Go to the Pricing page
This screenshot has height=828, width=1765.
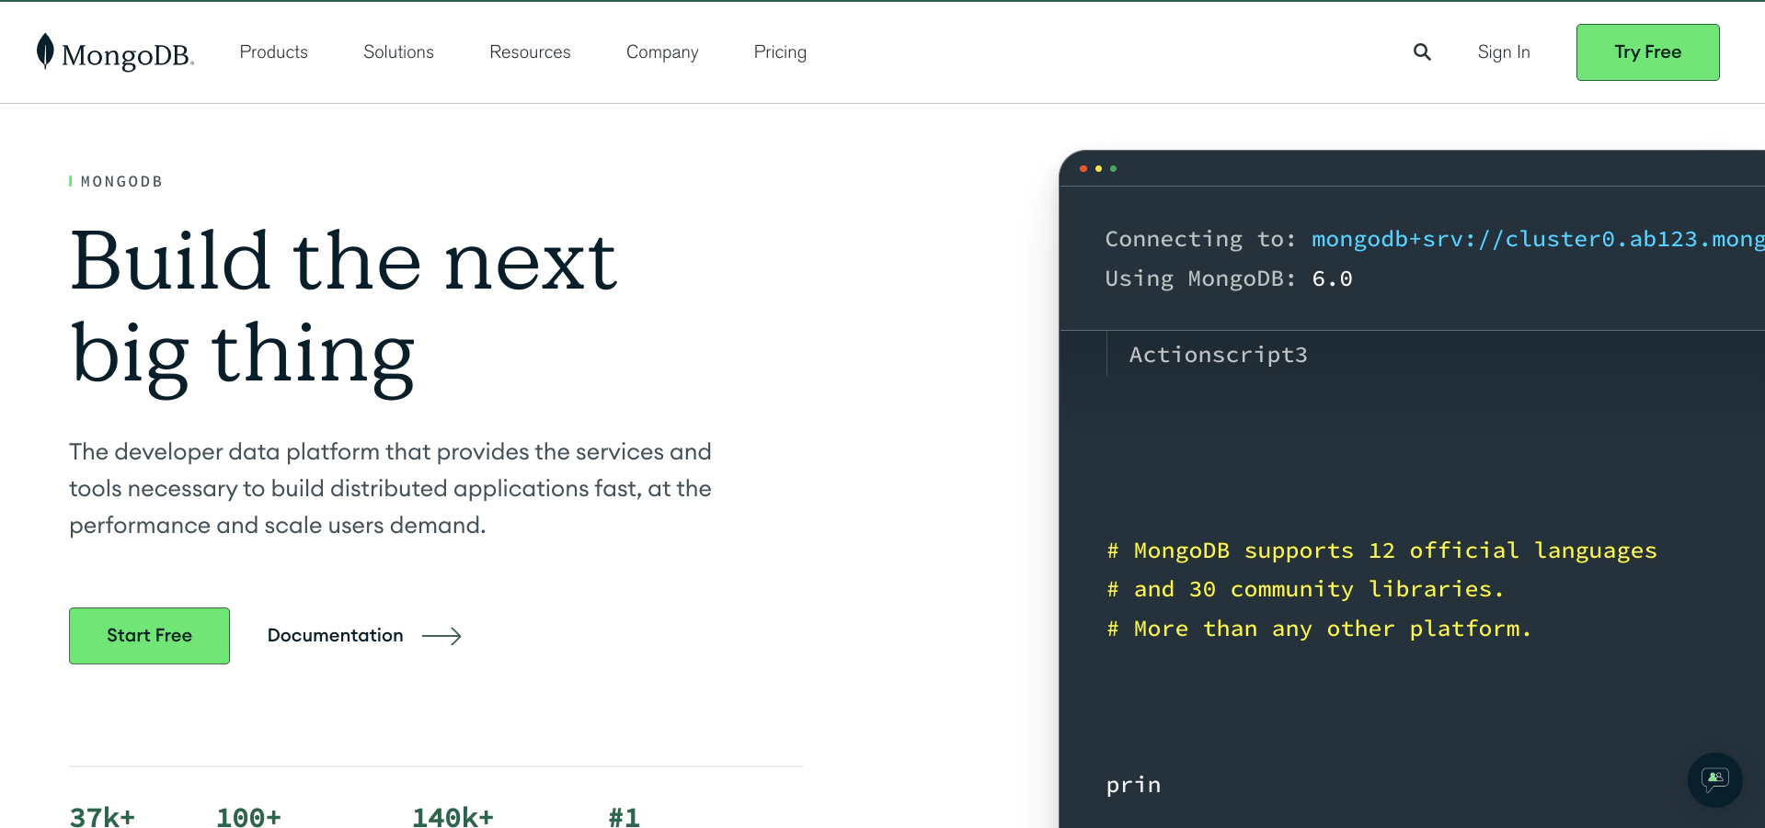click(780, 52)
